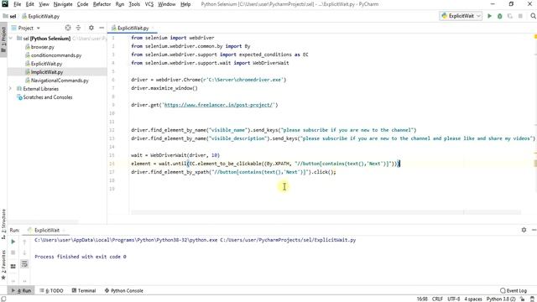Open Run panel settings gear
The height and width of the screenshot is (302, 537).
coord(524,230)
